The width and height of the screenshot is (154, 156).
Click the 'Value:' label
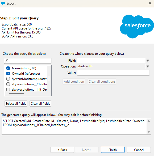tap(72, 73)
